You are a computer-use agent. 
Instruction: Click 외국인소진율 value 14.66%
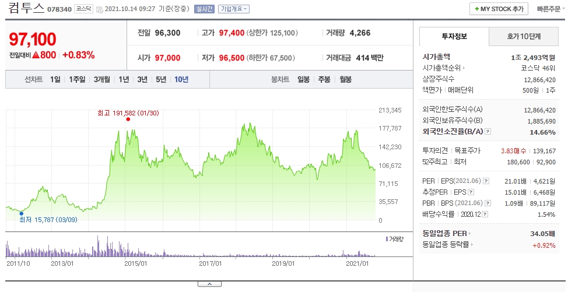543,132
